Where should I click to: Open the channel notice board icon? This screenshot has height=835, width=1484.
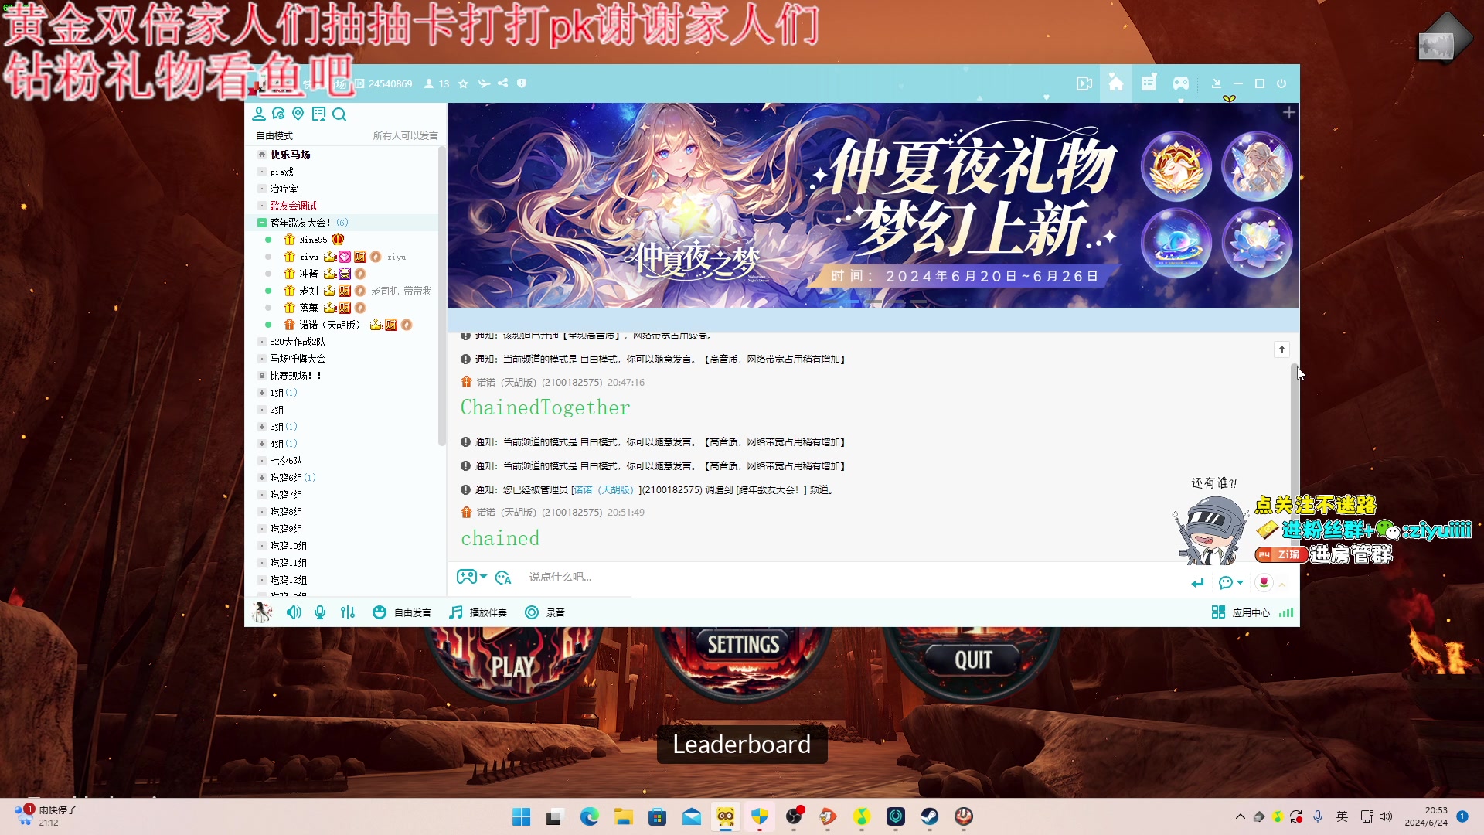tap(318, 114)
